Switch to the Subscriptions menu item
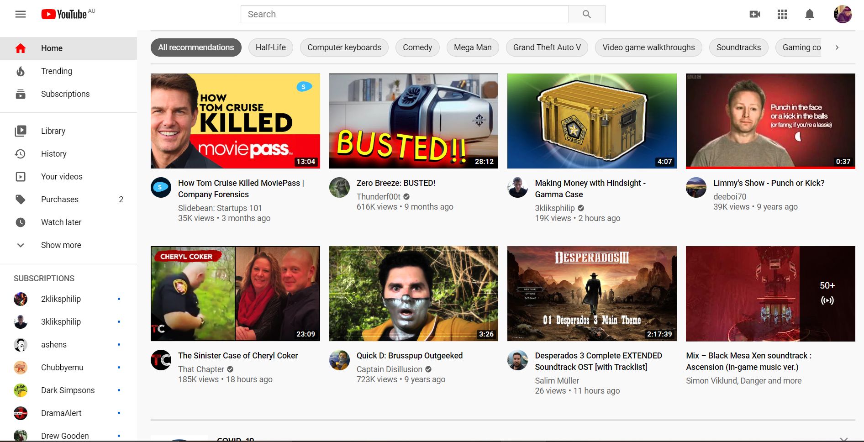This screenshot has width=864, height=442. [65, 94]
